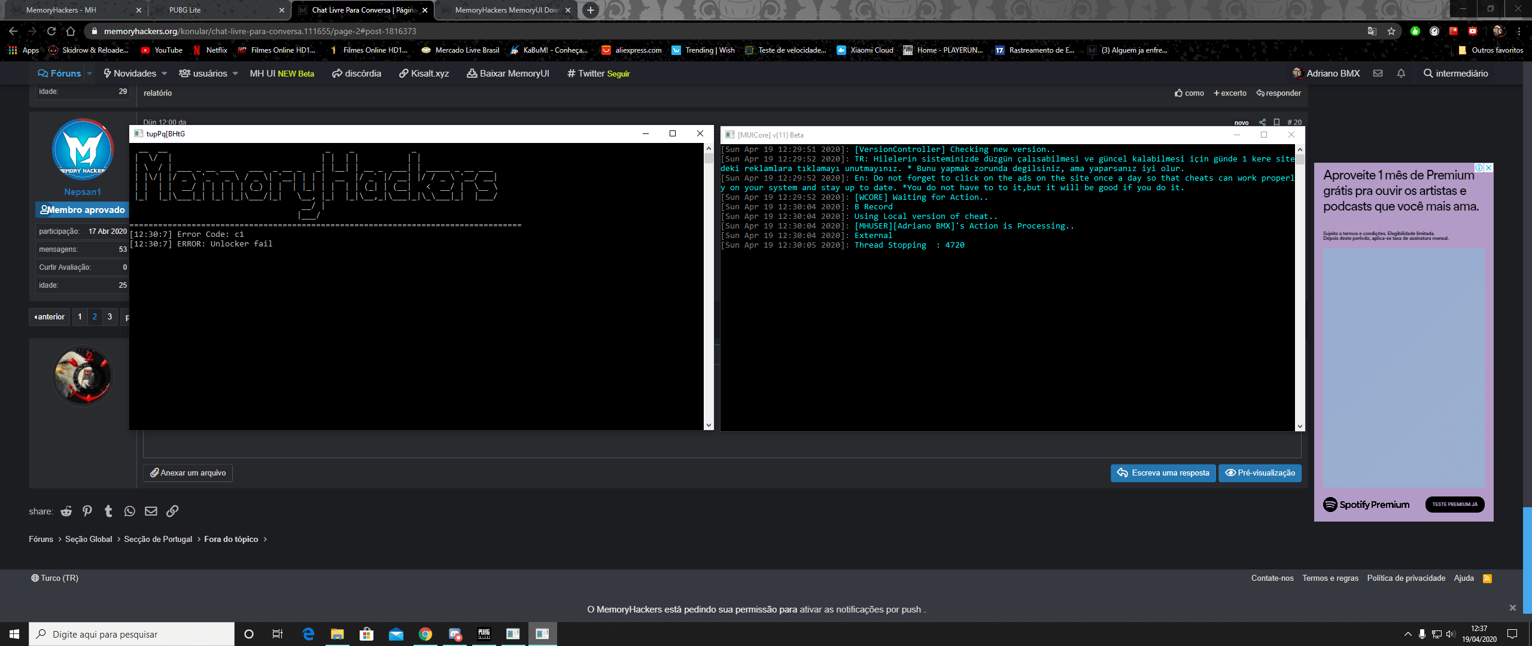Go to page 1 of the thread
1532x646 pixels.
pos(80,317)
